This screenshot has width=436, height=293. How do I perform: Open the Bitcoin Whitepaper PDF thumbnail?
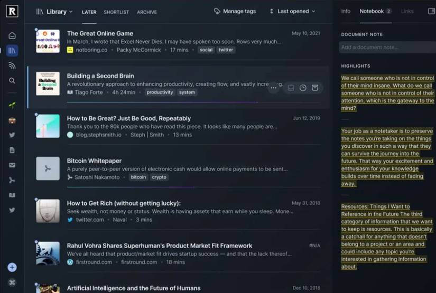(x=48, y=168)
